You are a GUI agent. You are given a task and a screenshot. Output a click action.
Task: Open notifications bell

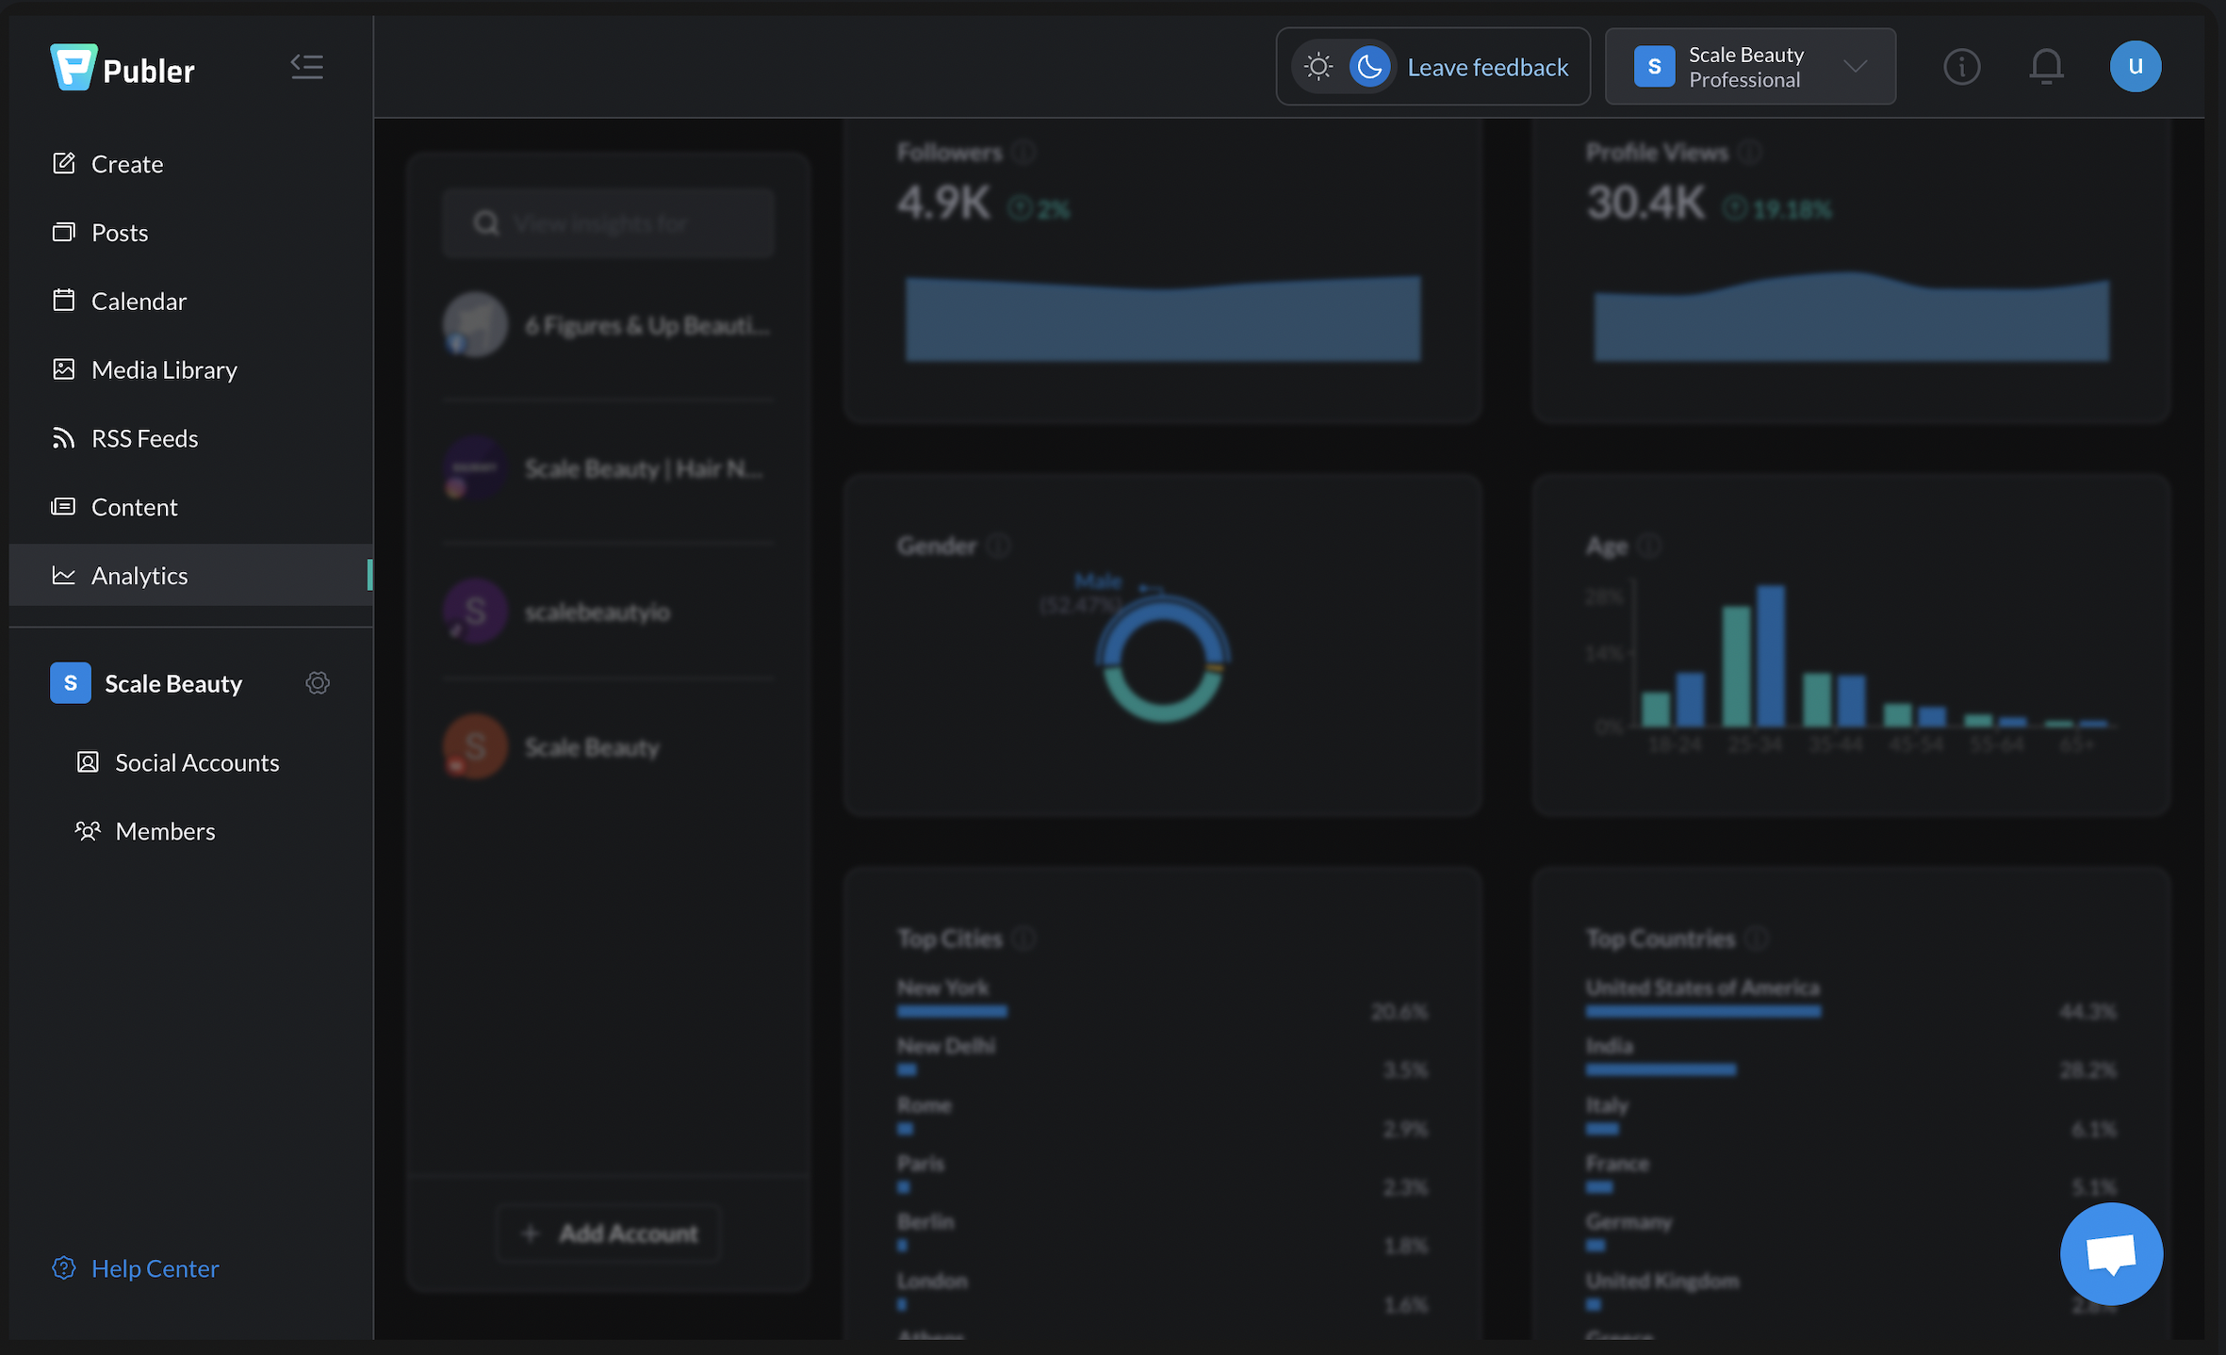click(x=2047, y=67)
